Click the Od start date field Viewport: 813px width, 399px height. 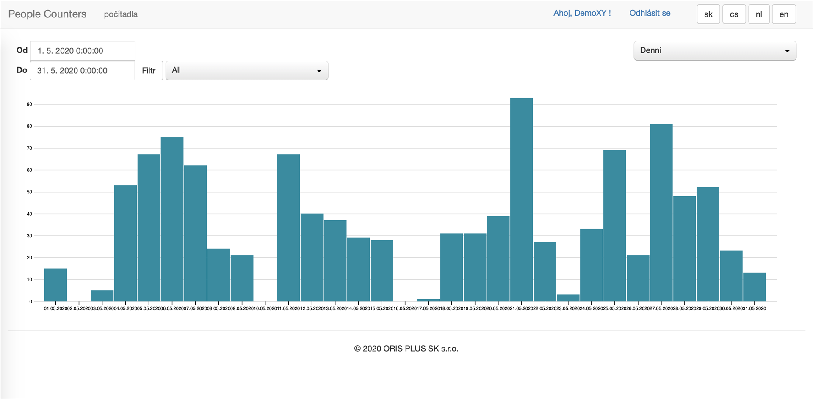(83, 51)
